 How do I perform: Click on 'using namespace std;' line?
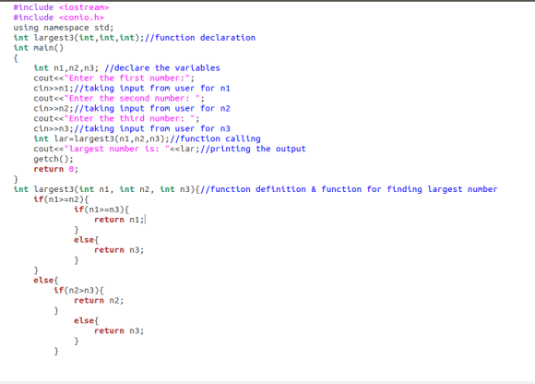point(64,28)
